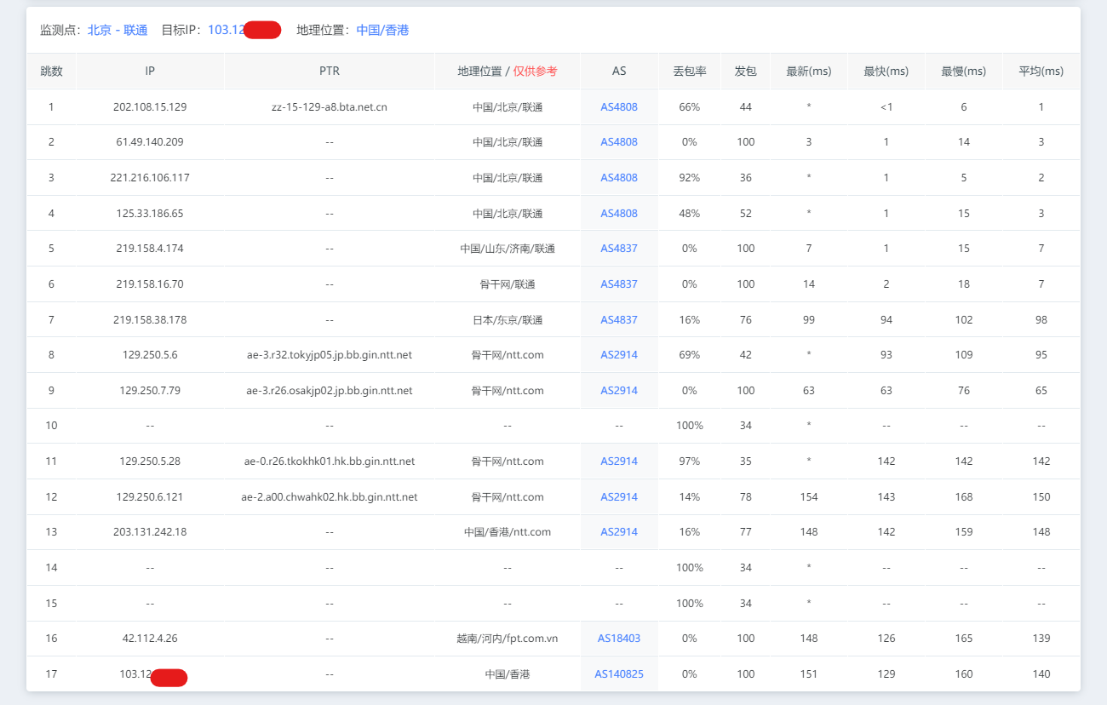Select the 最快(ms) column header
This screenshot has height=705, width=1107.
pyautogui.click(x=886, y=72)
